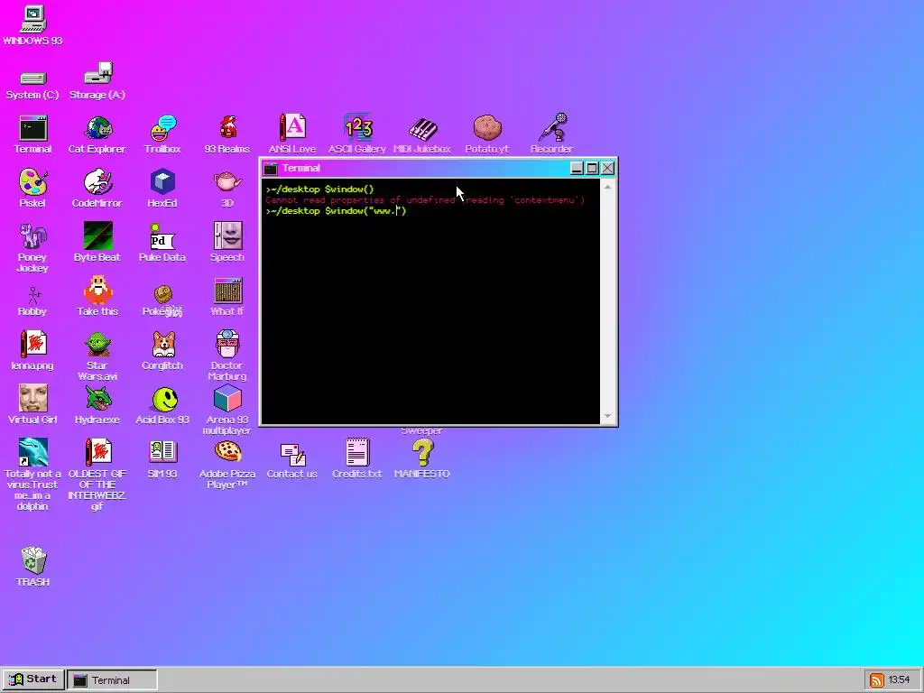Viewport: 924px width, 693px height.
Task: Launch Poney Jockey
Action: [x=32, y=247]
